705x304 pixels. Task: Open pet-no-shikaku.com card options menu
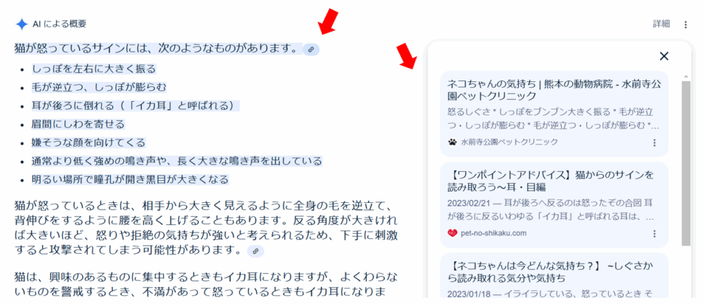(x=654, y=233)
